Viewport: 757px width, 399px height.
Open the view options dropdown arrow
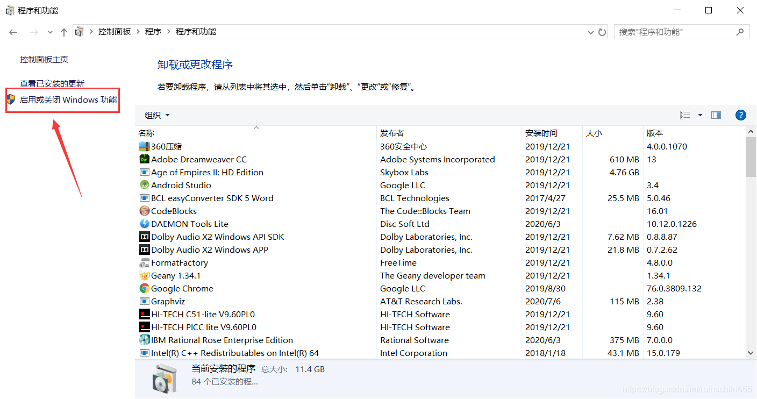coord(700,115)
